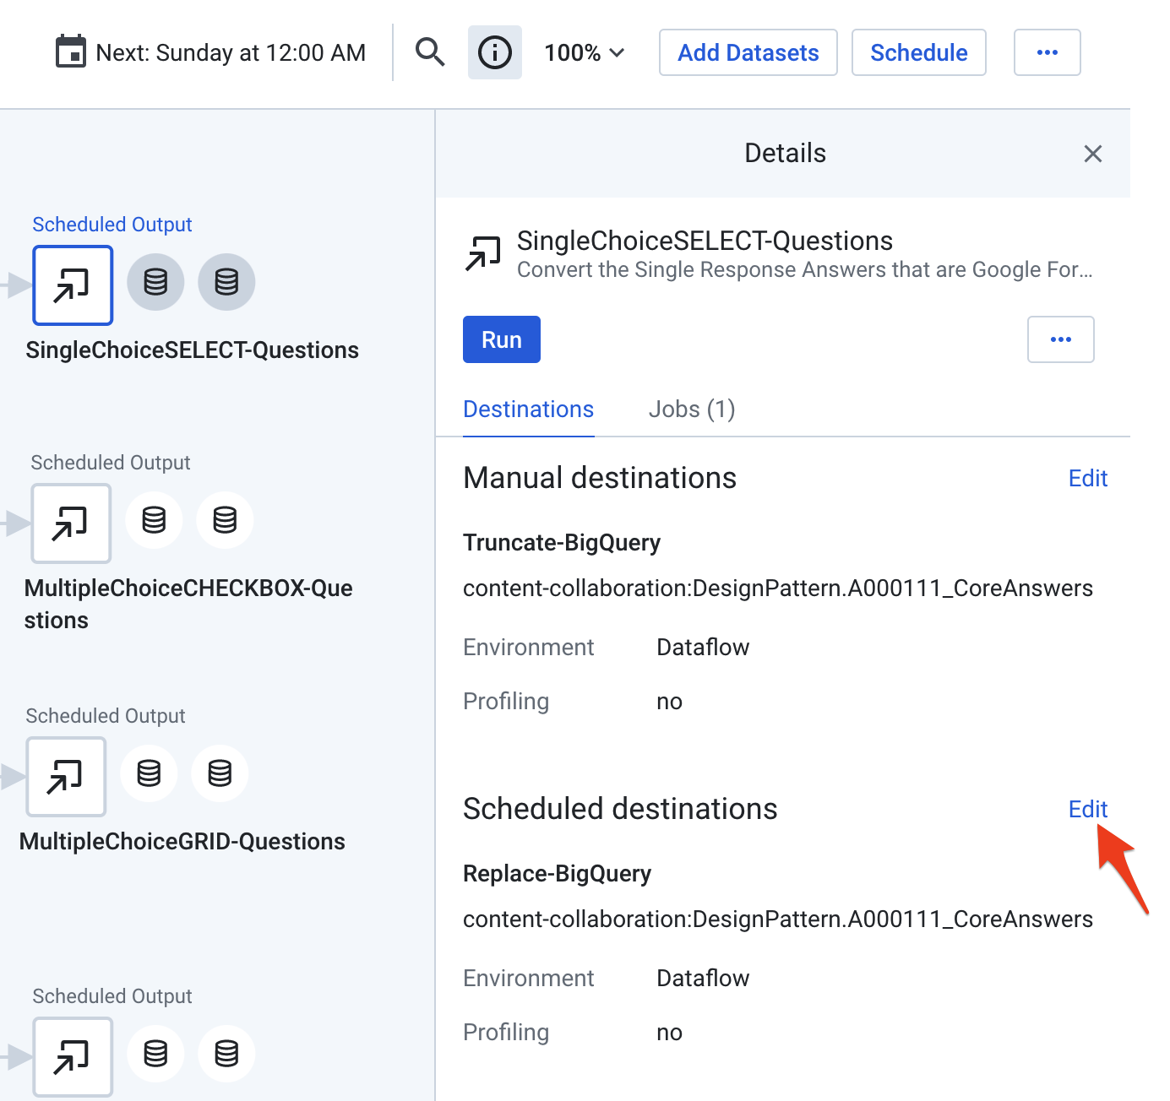Switch to the Jobs tab
The height and width of the screenshot is (1101, 1170).
(x=691, y=409)
